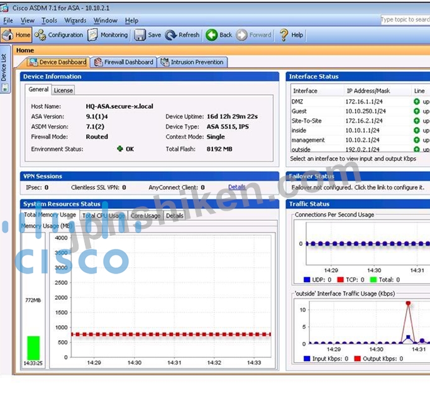Viewport: 430px width, 403px height.
Task: Switch to the Firewall Dashboard tab
Action: 124,62
